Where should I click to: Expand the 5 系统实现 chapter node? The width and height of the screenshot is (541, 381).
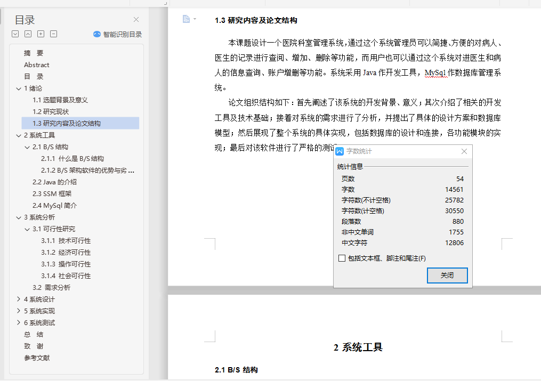[x=19, y=311]
